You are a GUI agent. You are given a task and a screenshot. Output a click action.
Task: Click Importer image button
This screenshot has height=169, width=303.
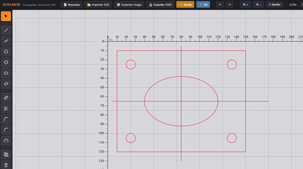point(129,4)
